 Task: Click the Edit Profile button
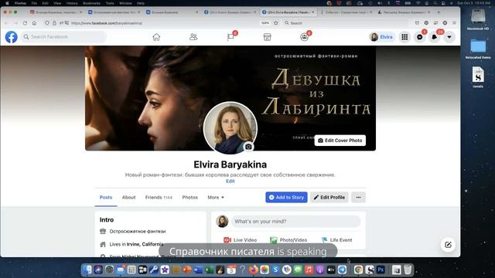(329, 198)
